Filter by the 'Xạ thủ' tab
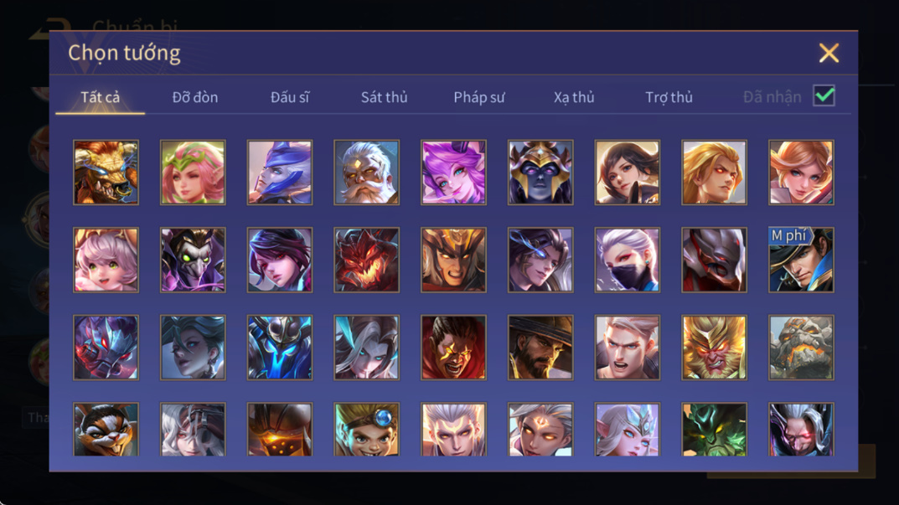Image resolution: width=899 pixels, height=505 pixels. [x=574, y=97]
